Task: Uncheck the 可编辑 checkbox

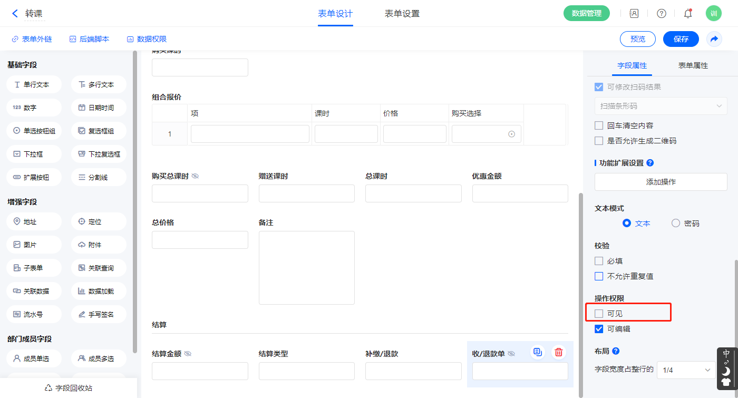Action: pyautogui.click(x=599, y=329)
